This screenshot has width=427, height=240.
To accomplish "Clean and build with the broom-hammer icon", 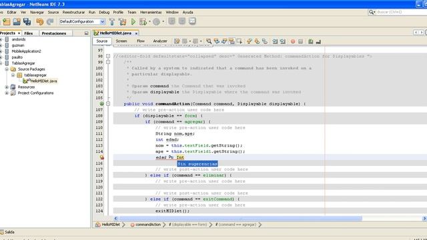I will click(123, 21).
